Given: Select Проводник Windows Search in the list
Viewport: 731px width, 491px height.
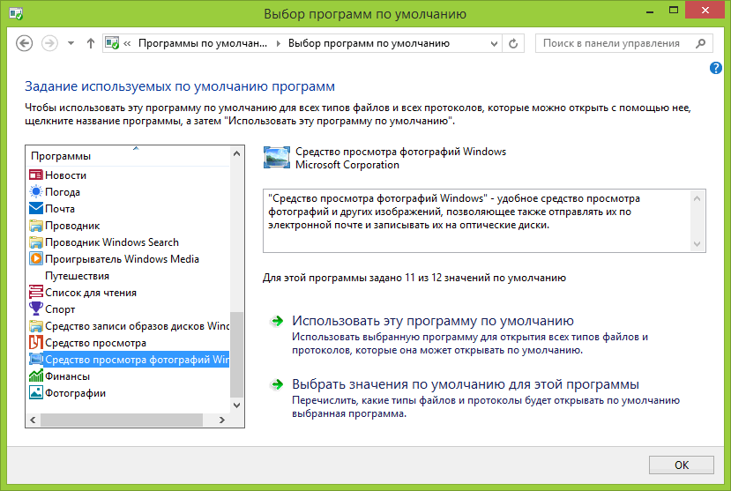Looking at the screenshot, I should coord(111,242).
